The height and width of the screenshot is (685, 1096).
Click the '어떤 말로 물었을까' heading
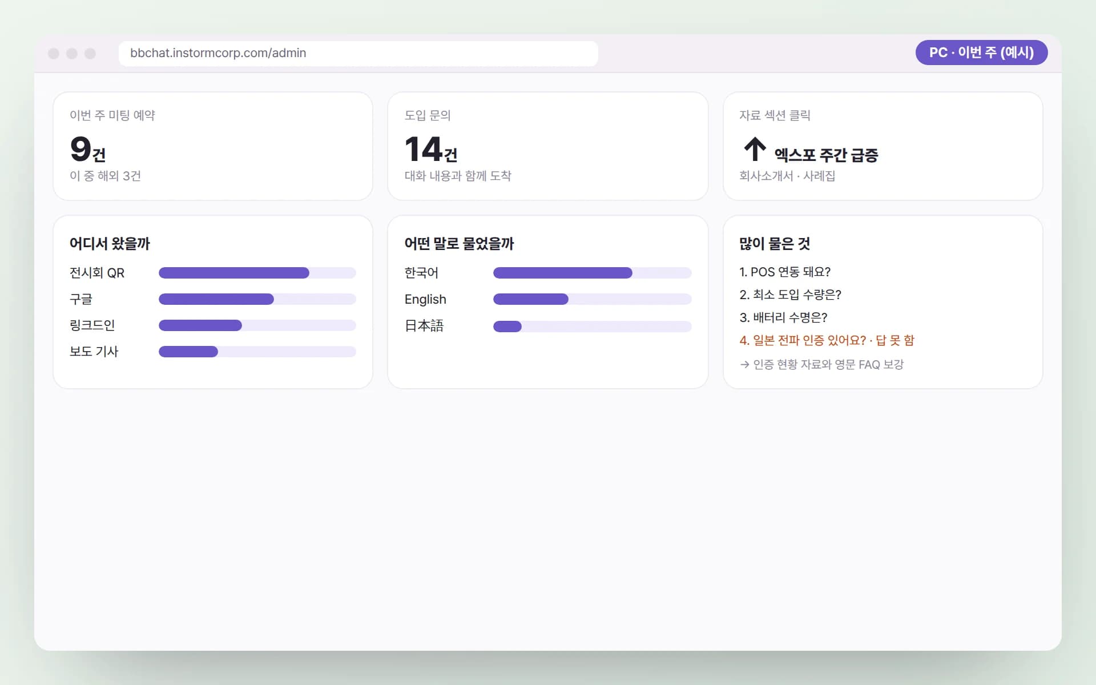459,244
